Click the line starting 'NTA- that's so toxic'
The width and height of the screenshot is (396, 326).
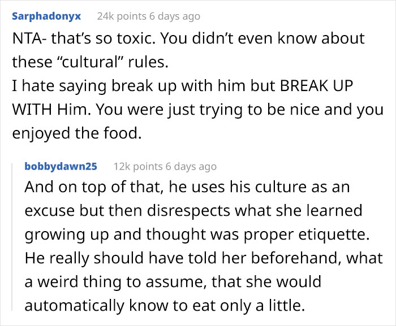click(188, 39)
